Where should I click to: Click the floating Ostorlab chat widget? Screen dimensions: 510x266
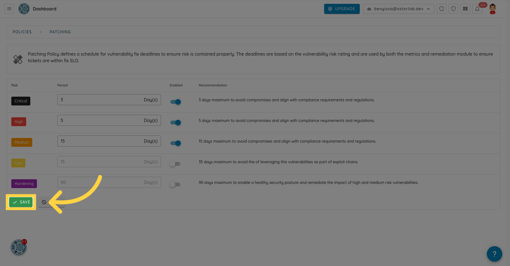19,247
